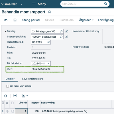Click the undo arrow icon in toolbar

point(6,20)
